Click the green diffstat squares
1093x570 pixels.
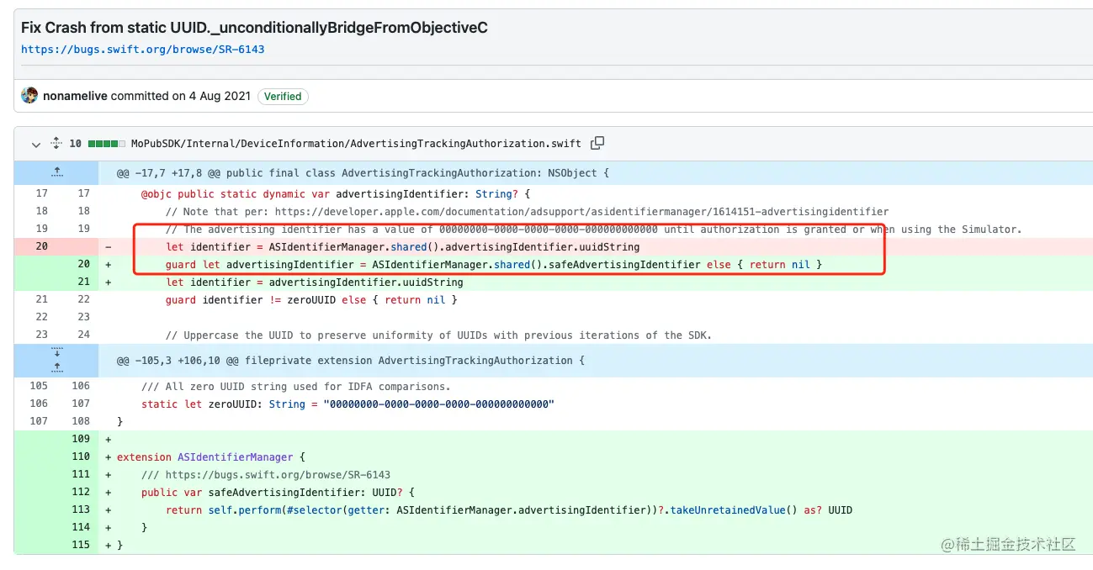tap(106, 144)
